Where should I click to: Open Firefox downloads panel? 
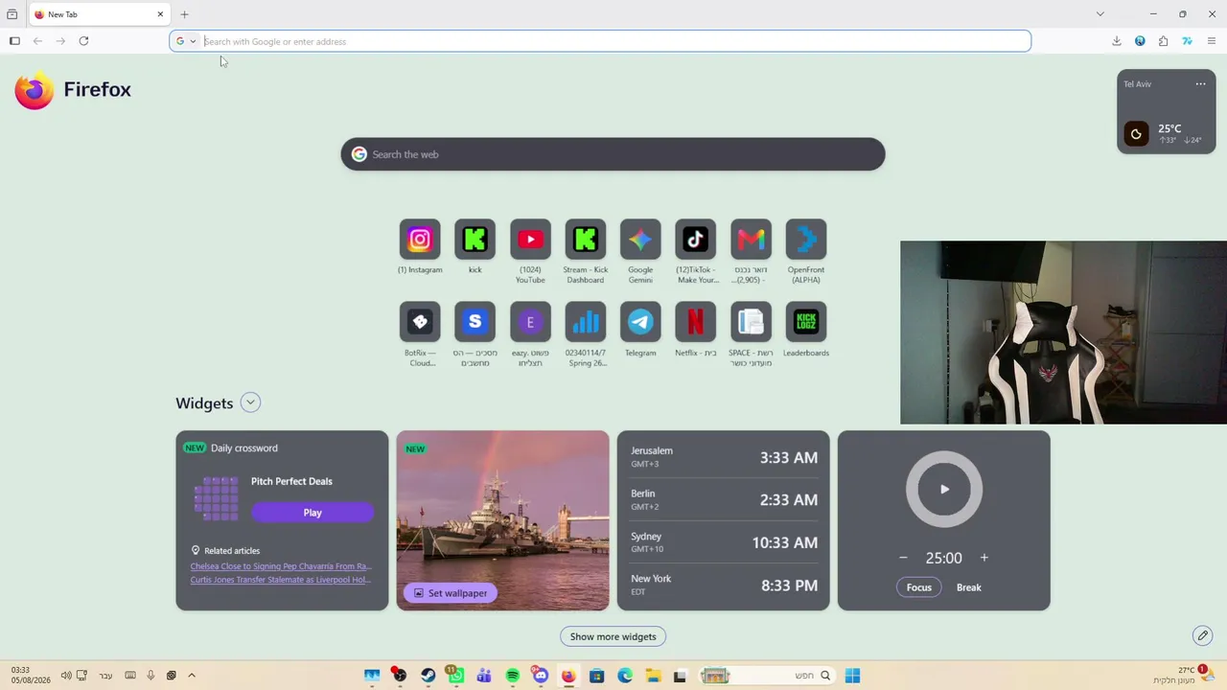point(1116,41)
